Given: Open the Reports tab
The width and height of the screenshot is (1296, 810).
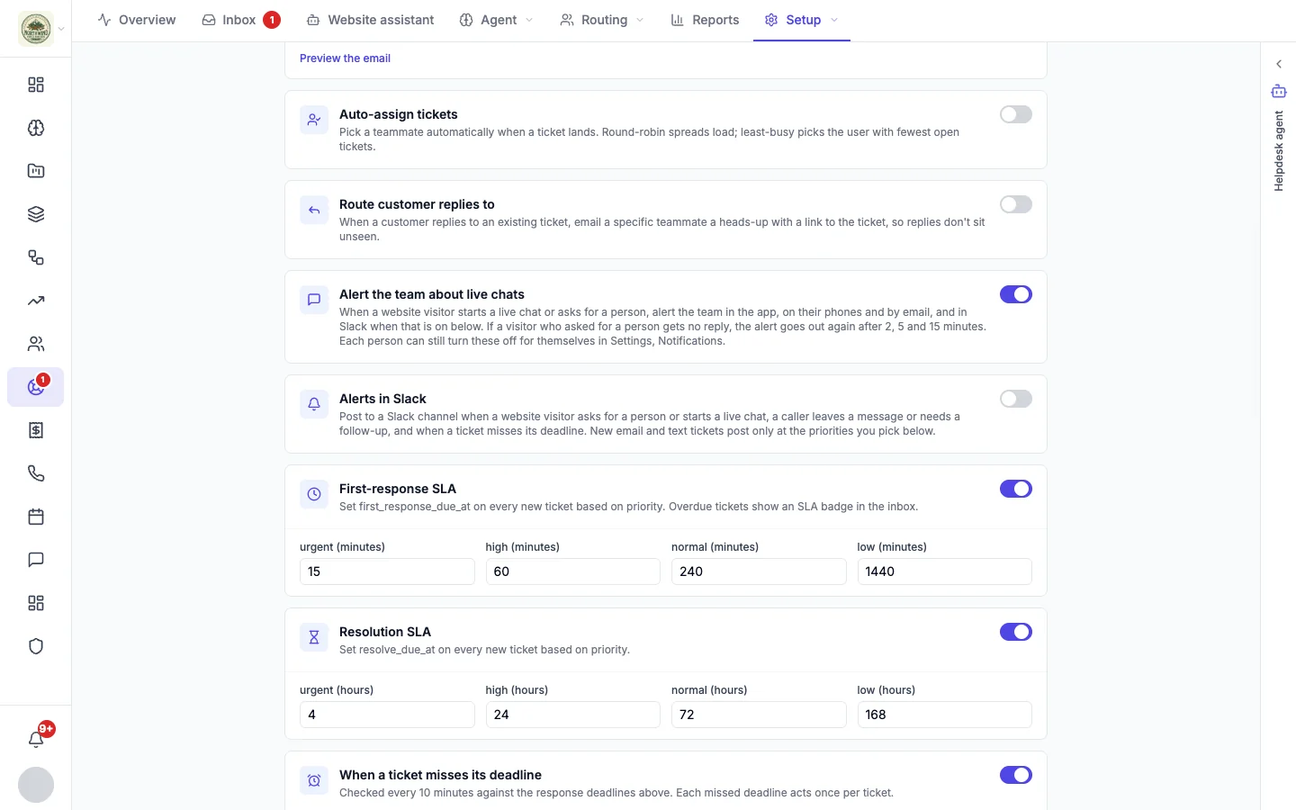Looking at the screenshot, I should point(705,20).
